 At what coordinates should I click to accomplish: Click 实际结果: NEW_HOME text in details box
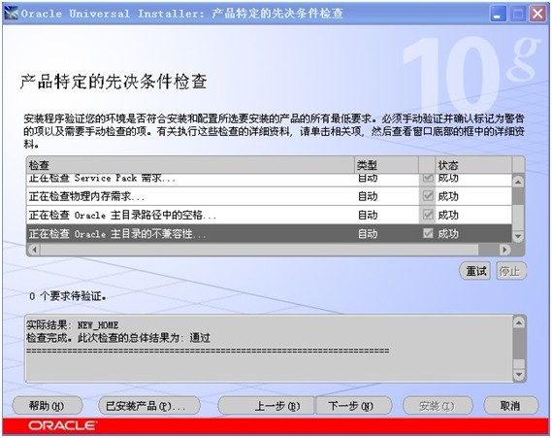coord(73,324)
